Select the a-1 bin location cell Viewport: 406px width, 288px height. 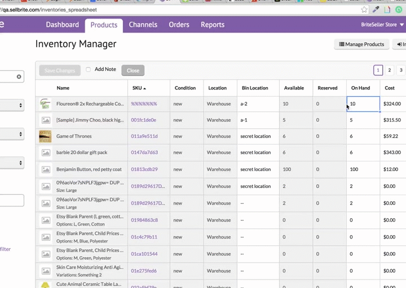pos(258,120)
